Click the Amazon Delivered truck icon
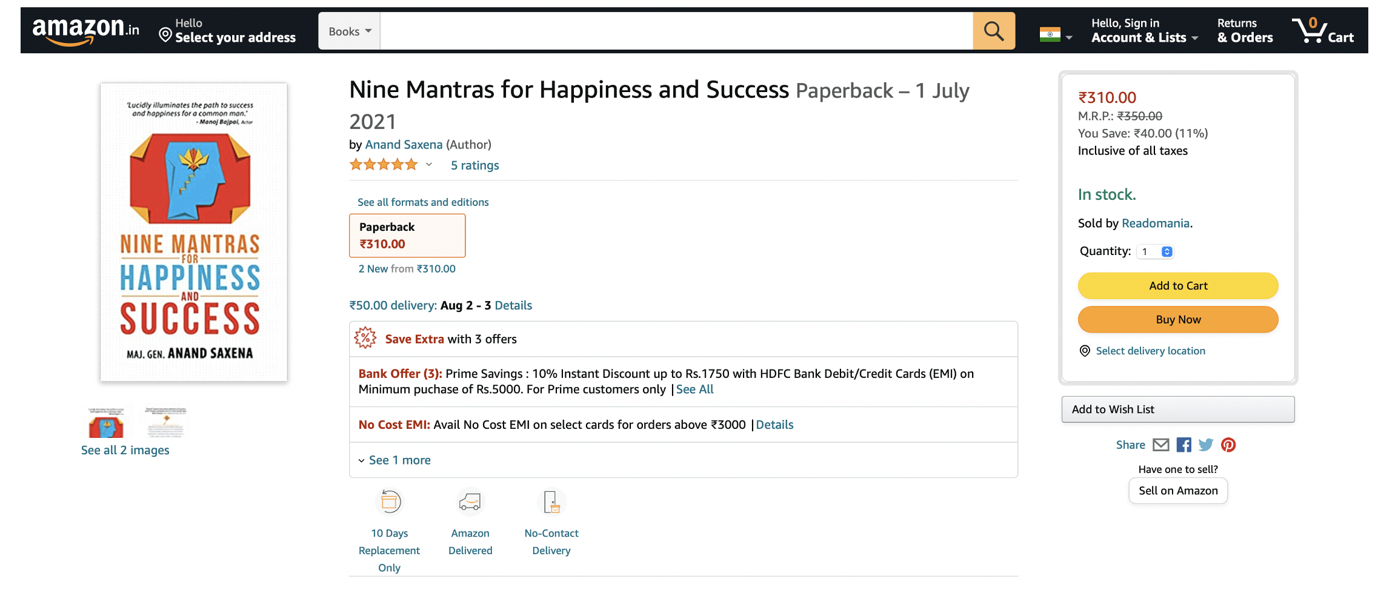 [470, 502]
